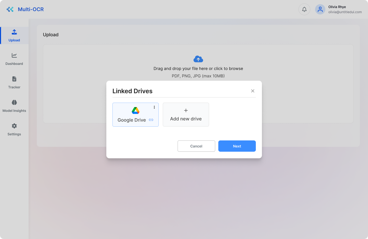
Task: Go to the Dashboard page
Action: point(14,59)
